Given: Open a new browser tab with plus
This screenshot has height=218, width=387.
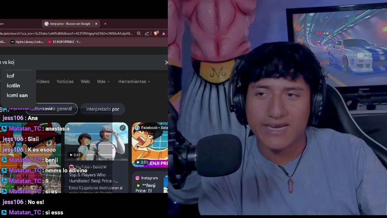Looking at the screenshot, I should (105, 24).
